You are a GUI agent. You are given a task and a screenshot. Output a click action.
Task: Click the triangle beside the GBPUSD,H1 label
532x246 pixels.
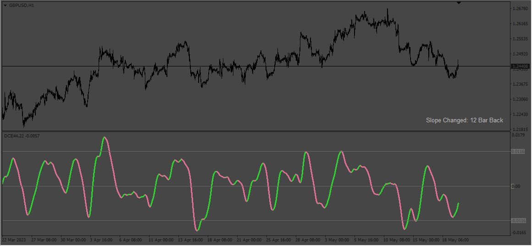click(x=5, y=5)
